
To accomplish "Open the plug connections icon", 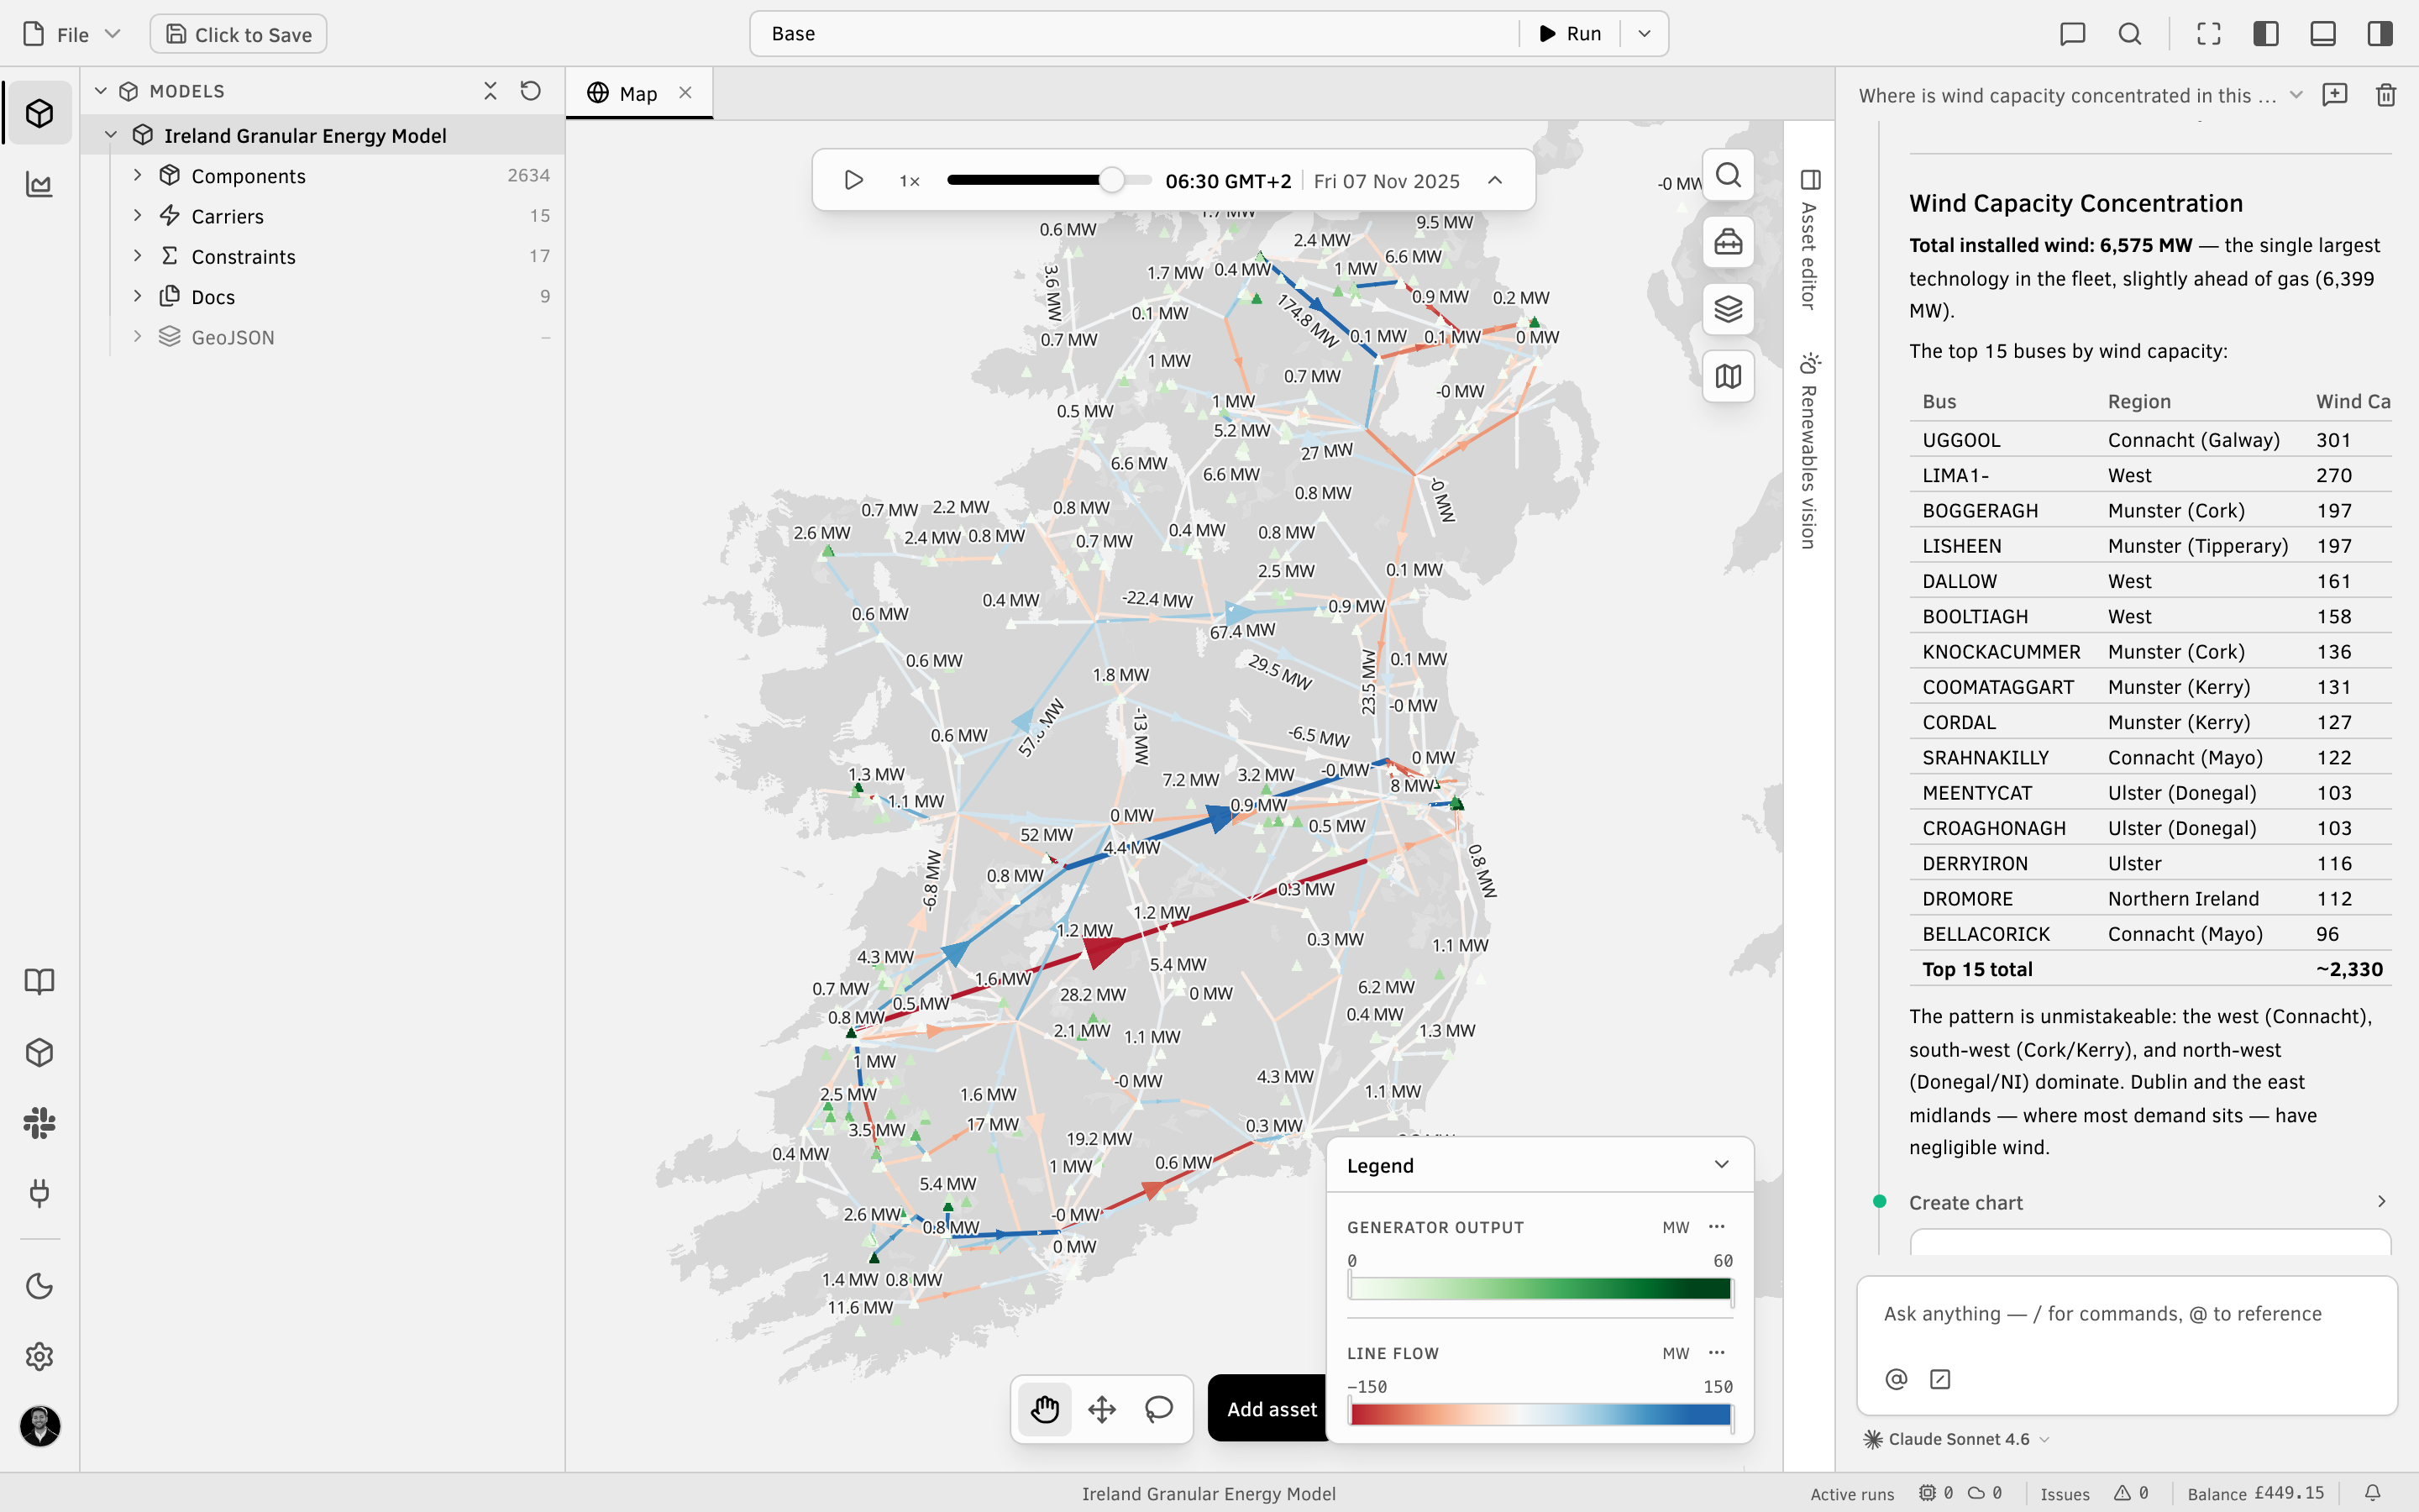I will 40,1192.
